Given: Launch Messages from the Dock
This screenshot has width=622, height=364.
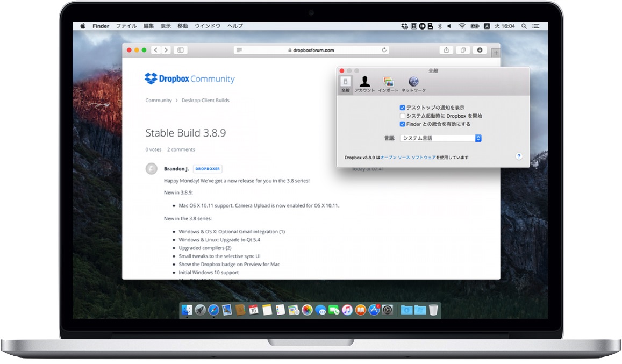Looking at the screenshot, I should click(320, 310).
